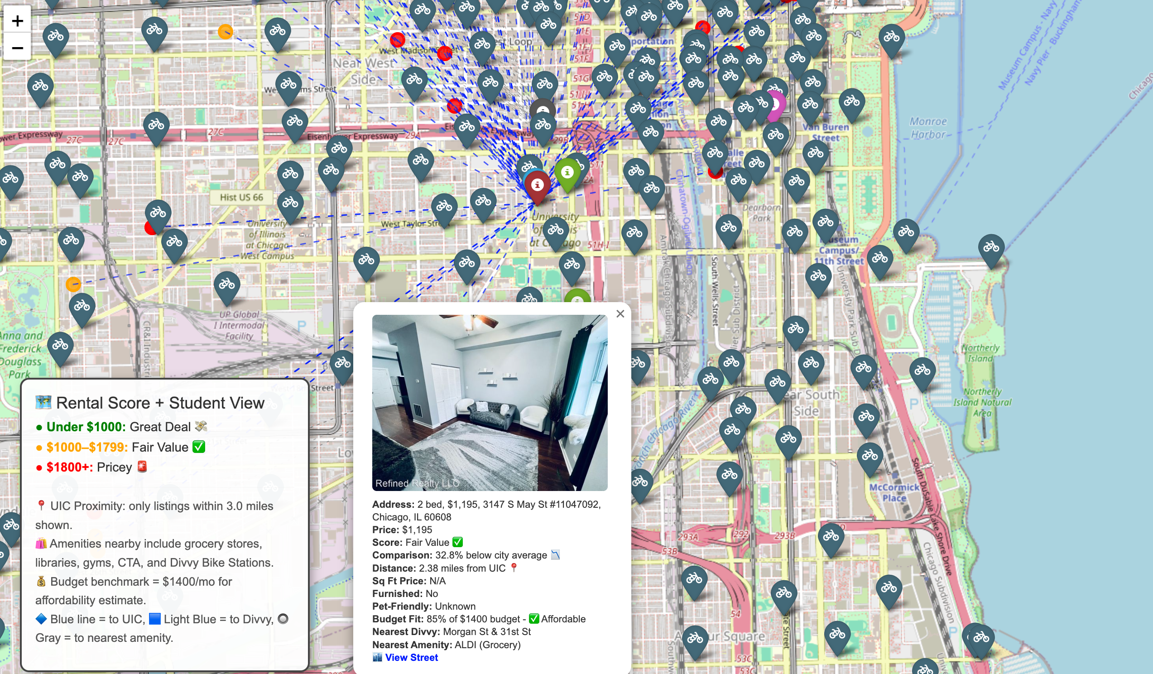Click the bike station marker beside McCormick Place
The width and height of the screenshot is (1153, 674).
tap(870, 456)
